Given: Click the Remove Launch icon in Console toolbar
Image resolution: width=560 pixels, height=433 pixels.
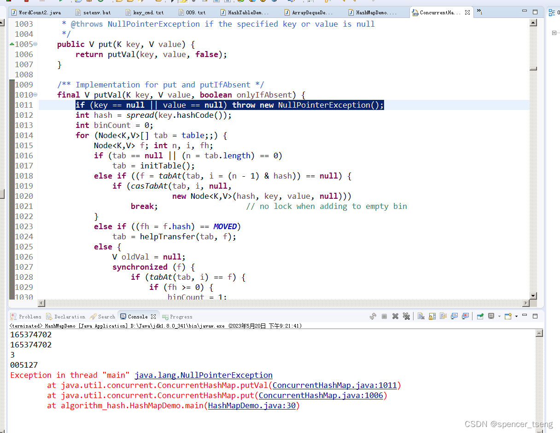Looking at the screenshot, I should point(395,316).
